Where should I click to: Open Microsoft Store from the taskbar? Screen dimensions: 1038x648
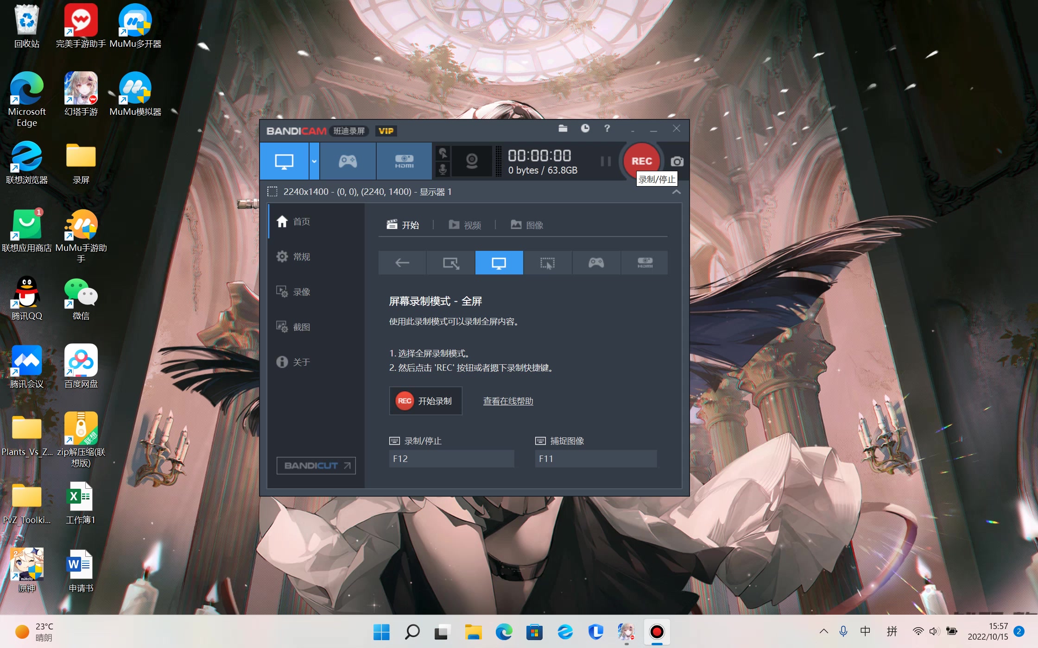(534, 632)
